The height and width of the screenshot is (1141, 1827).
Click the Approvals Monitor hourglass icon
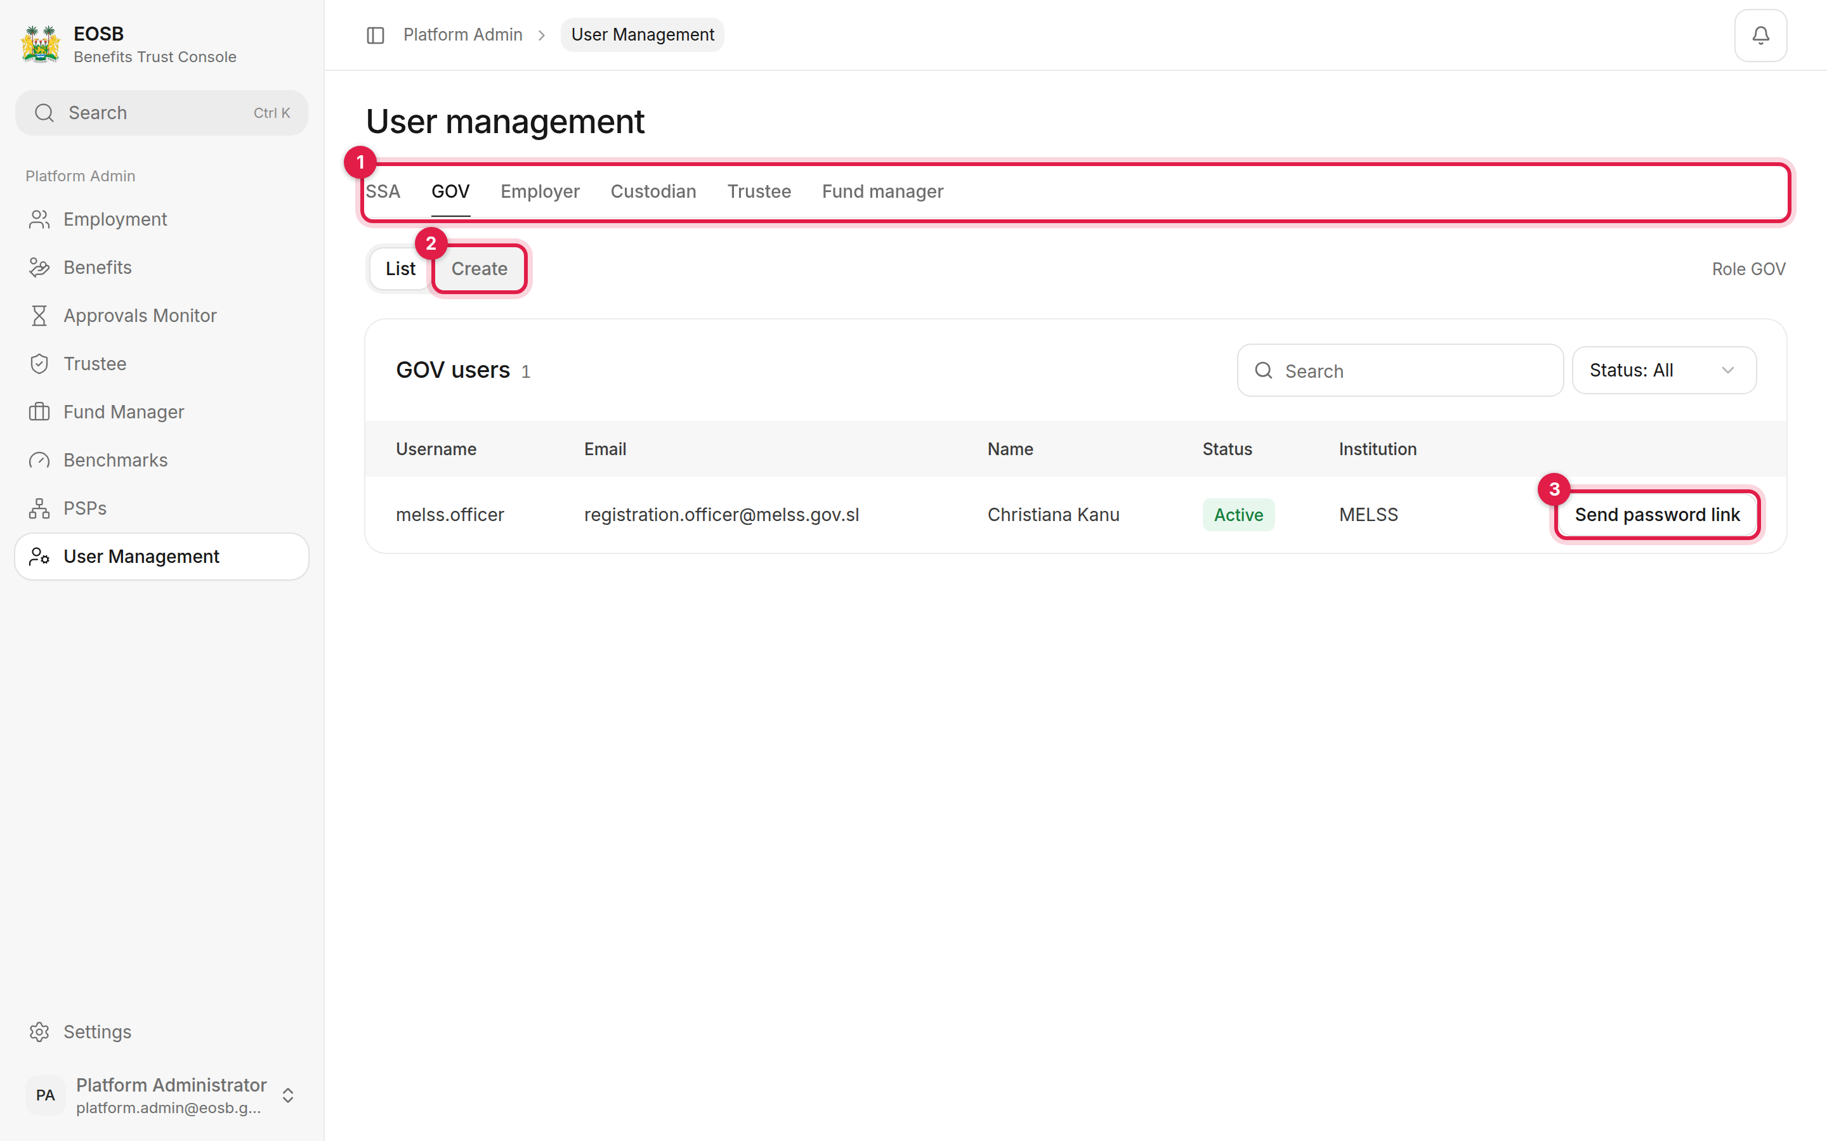click(x=39, y=316)
